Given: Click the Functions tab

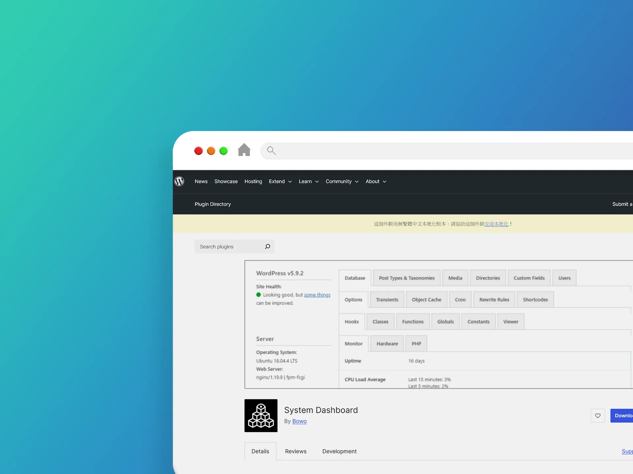Looking at the screenshot, I should 413,322.
